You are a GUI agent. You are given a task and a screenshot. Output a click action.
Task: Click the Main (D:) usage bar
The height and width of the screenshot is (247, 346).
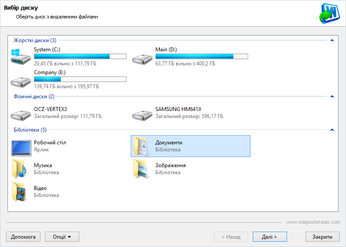point(202,56)
